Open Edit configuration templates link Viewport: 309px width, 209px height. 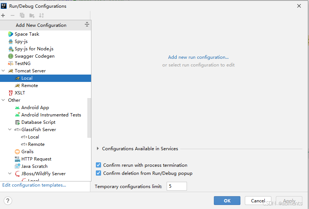tap(34, 185)
